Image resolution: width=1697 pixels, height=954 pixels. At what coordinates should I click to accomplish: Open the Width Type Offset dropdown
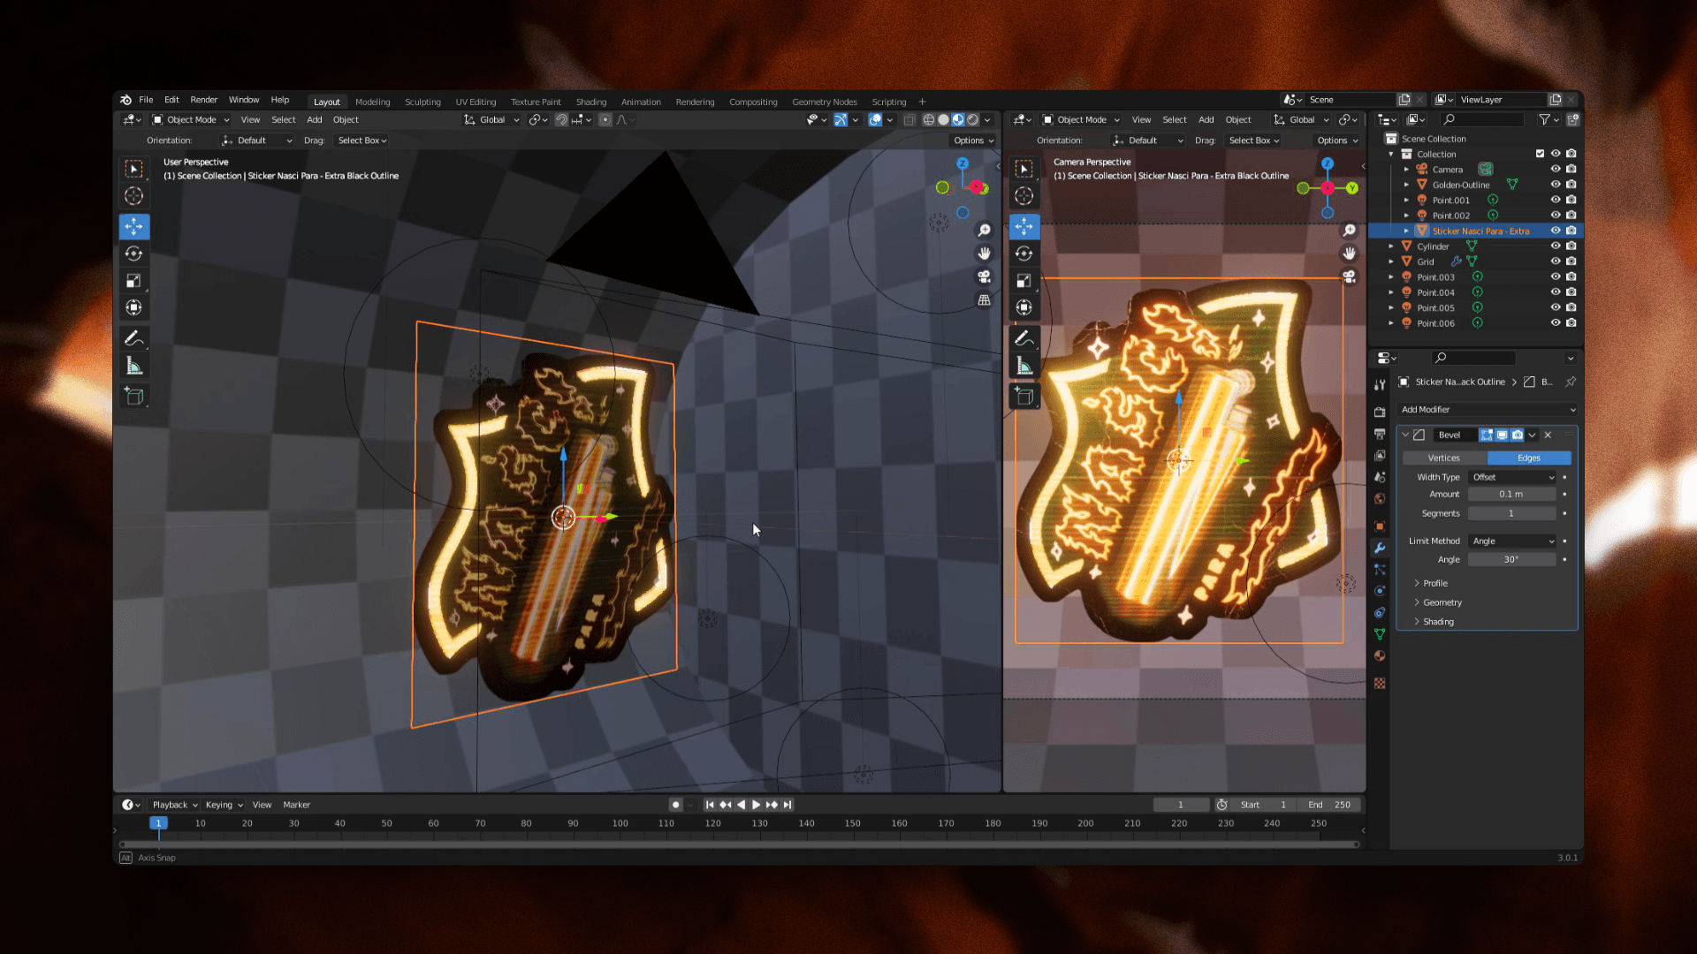point(1512,477)
